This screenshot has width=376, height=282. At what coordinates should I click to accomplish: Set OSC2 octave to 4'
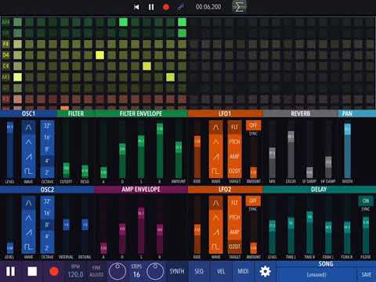click(47, 237)
